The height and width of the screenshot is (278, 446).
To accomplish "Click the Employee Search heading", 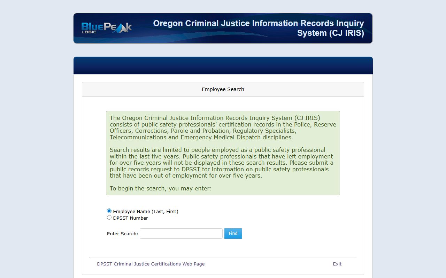I will 223,89.
